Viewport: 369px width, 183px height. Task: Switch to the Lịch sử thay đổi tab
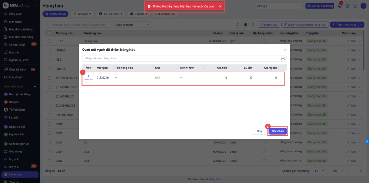(x=165, y=14)
